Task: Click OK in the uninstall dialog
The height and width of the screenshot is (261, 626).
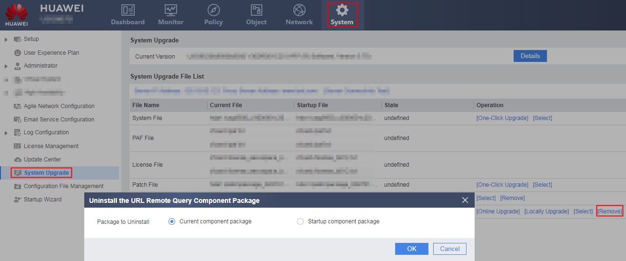Action: click(412, 249)
